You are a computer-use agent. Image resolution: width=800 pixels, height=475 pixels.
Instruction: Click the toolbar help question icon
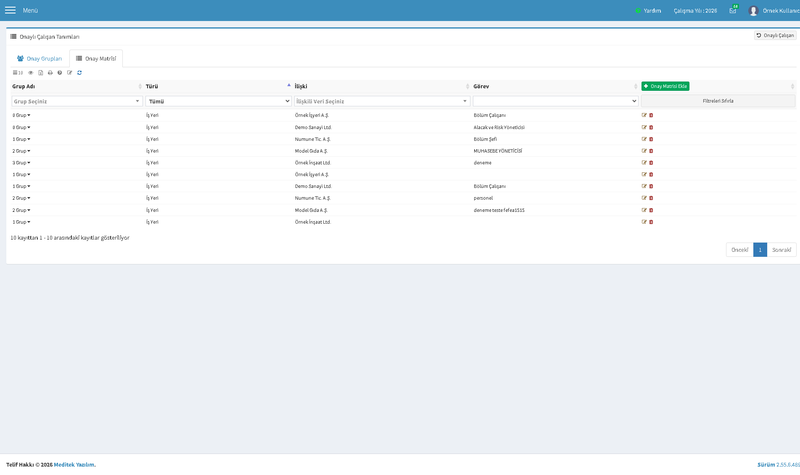tap(60, 73)
